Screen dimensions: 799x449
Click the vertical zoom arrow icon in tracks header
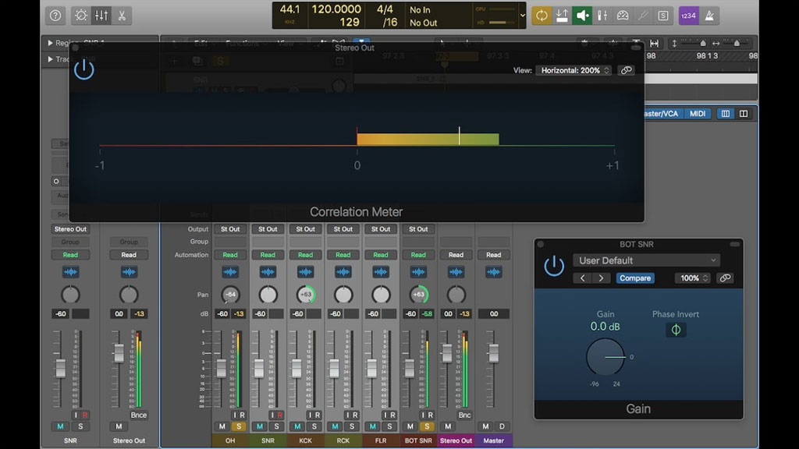click(x=674, y=44)
